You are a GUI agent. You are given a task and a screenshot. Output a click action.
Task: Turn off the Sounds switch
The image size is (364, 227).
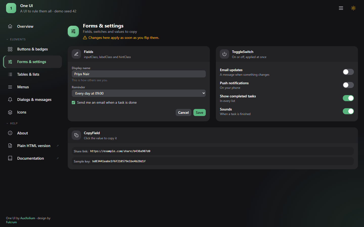coord(348,111)
